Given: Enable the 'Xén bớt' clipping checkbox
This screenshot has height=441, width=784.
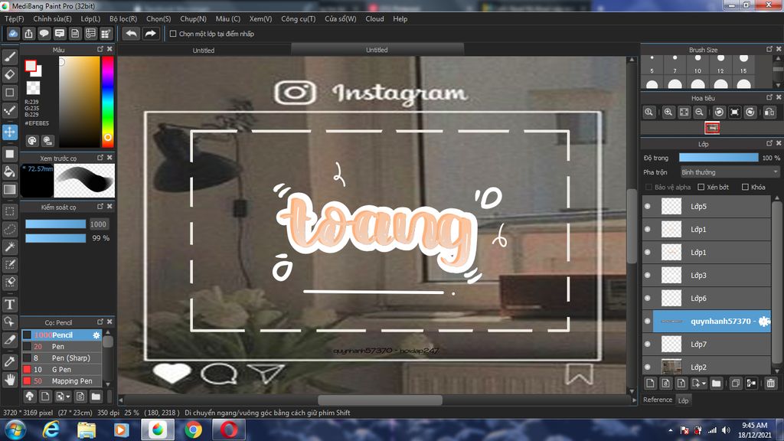Looking at the screenshot, I should click(701, 187).
